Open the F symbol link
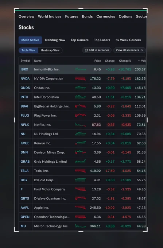This screenshot has height=248, width=163. 22,189
